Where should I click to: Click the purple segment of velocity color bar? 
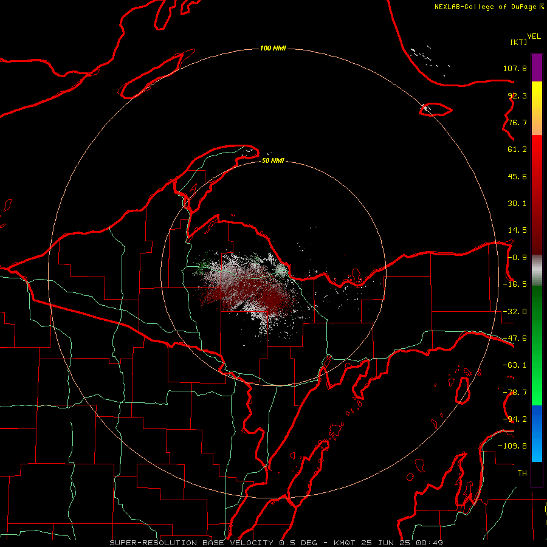(537, 67)
